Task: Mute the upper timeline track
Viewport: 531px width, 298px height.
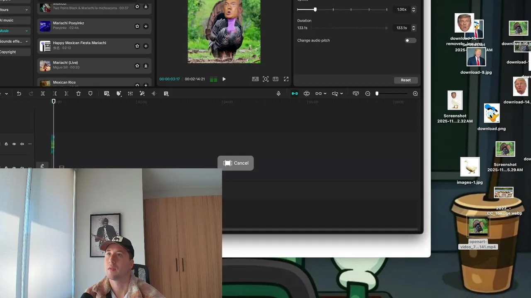Action: pyautogui.click(x=22, y=144)
